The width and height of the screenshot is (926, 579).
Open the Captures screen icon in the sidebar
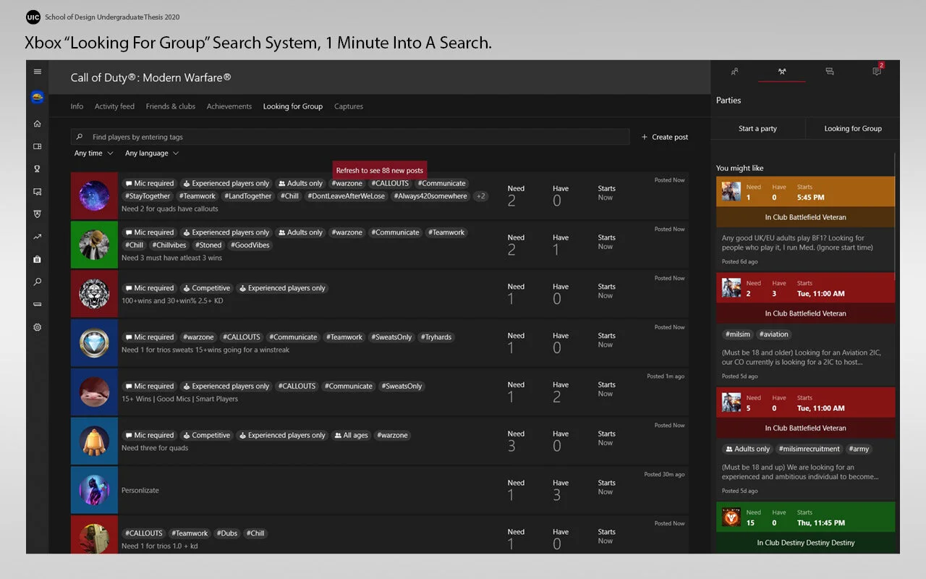coord(38,192)
